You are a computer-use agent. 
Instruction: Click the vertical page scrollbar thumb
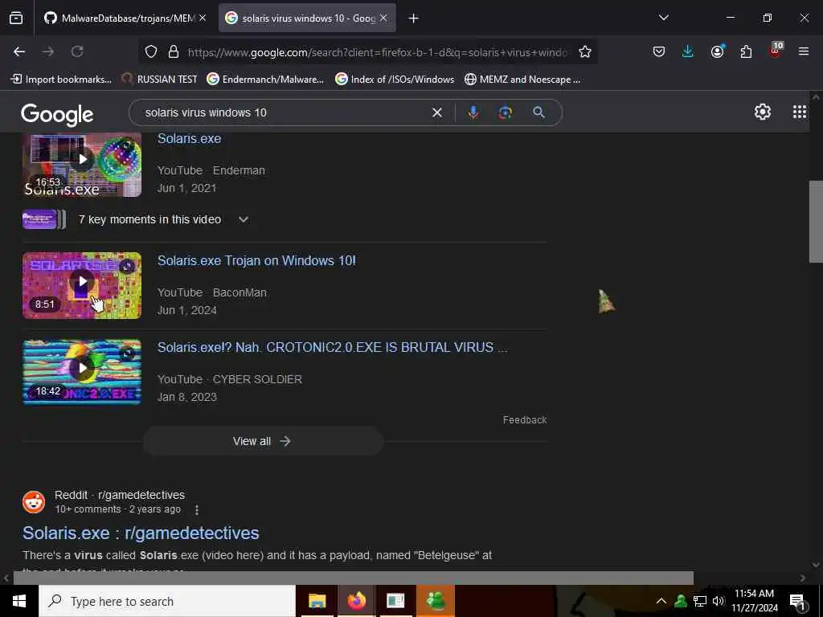click(816, 222)
